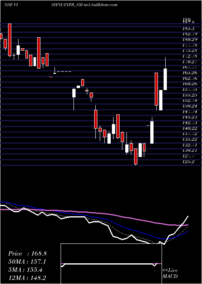This screenshot has width=202, height=284.
Task: Click the 155.25 price axis label
Action: click(189, 95)
